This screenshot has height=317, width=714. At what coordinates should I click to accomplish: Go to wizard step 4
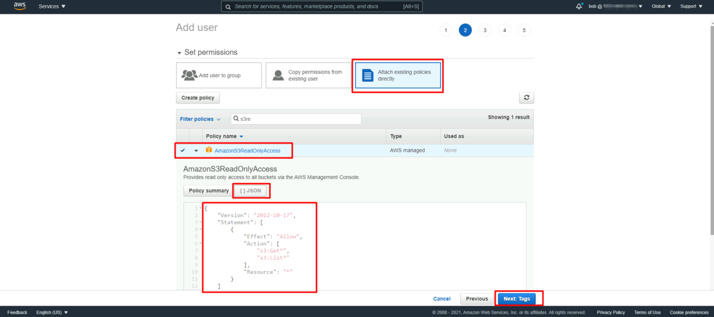point(504,30)
